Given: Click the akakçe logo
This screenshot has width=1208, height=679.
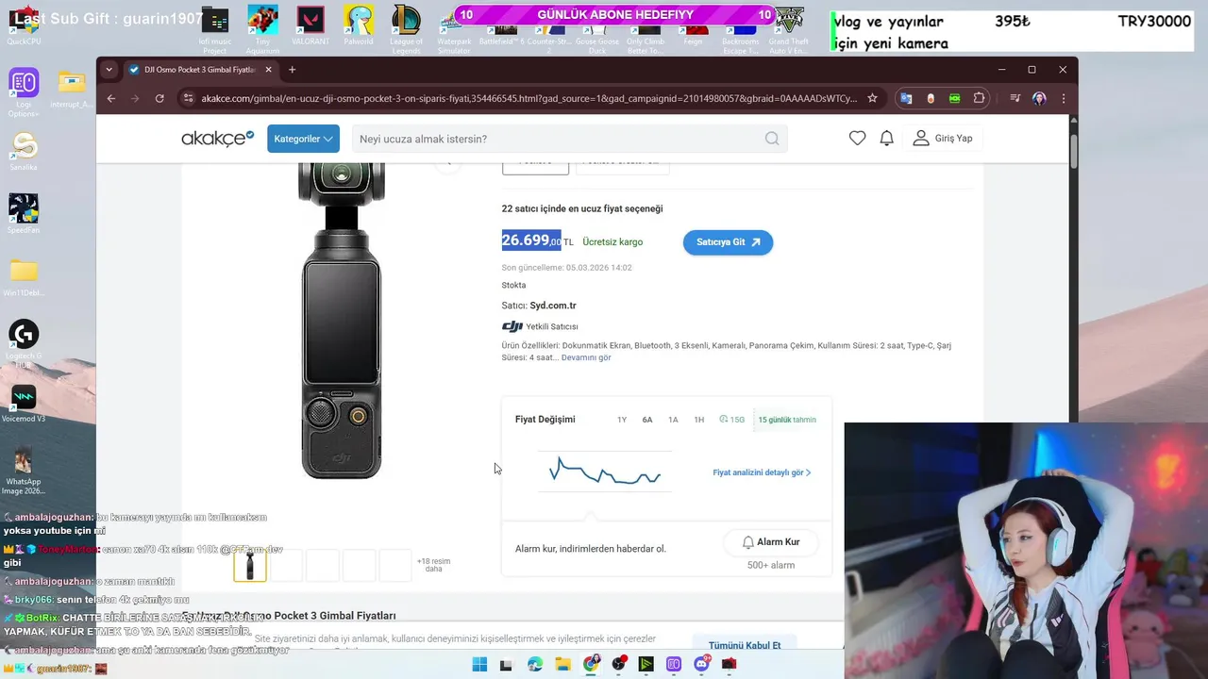Looking at the screenshot, I should coord(218,139).
